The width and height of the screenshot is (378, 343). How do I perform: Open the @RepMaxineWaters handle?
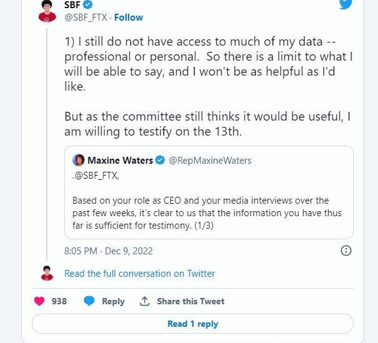coord(210,161)
